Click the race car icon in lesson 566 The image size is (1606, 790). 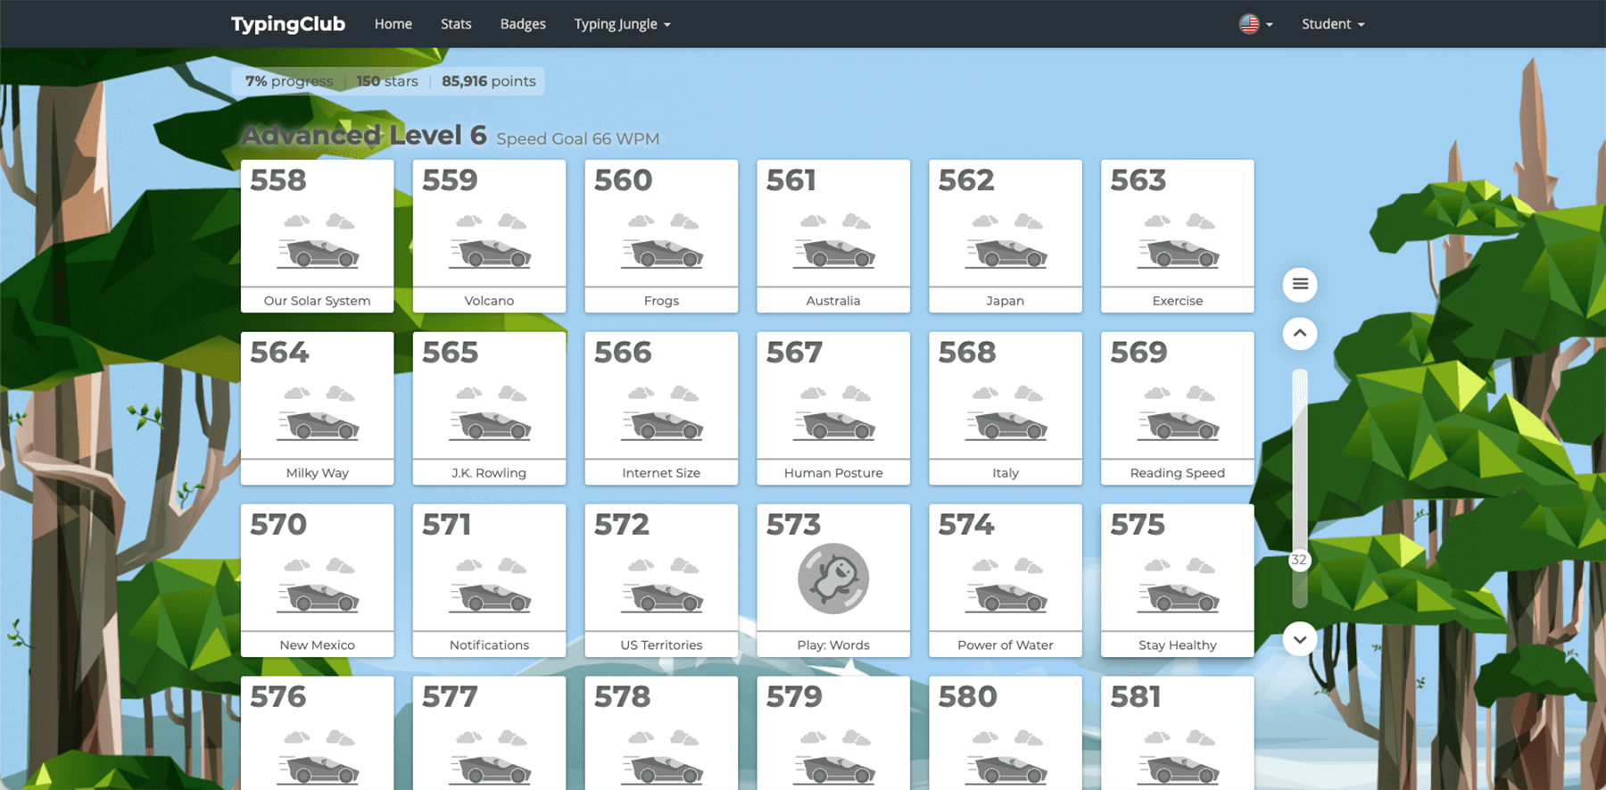(x=661, y=426)
